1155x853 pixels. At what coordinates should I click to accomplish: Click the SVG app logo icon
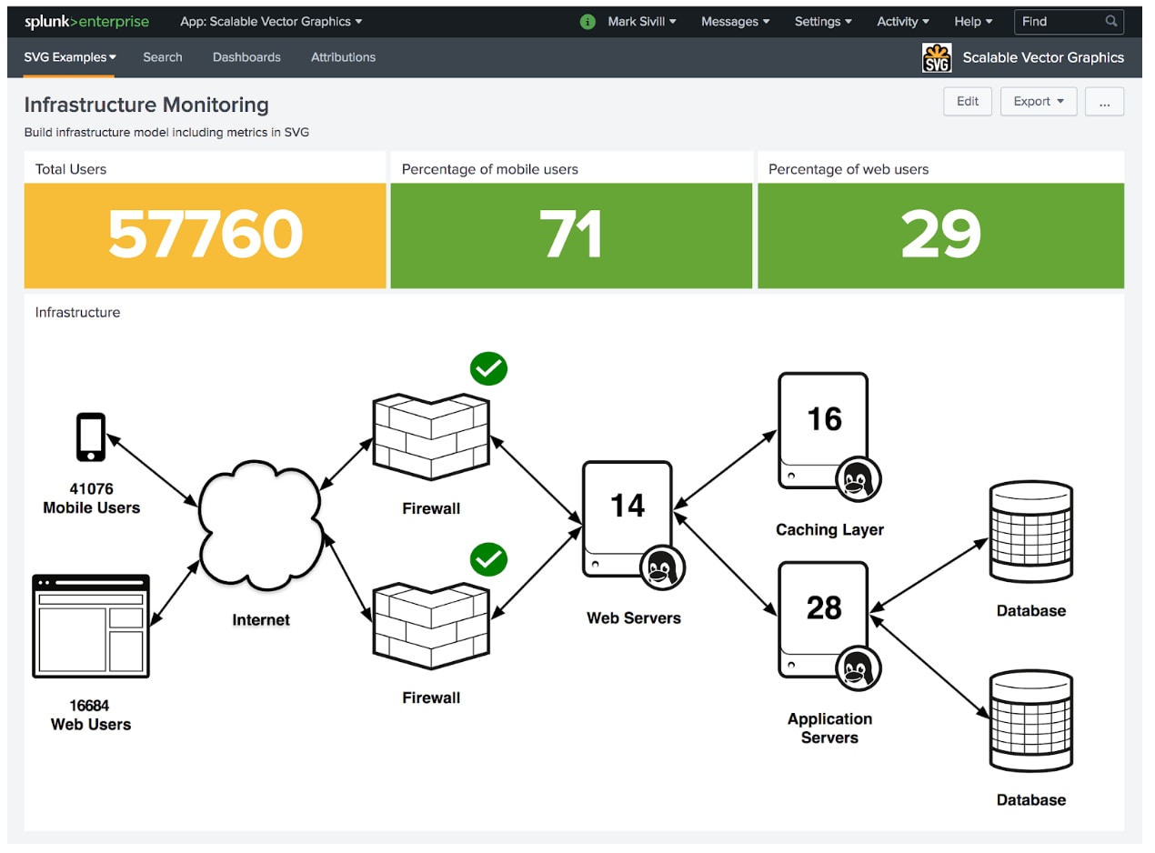click(x=937, y=57)
